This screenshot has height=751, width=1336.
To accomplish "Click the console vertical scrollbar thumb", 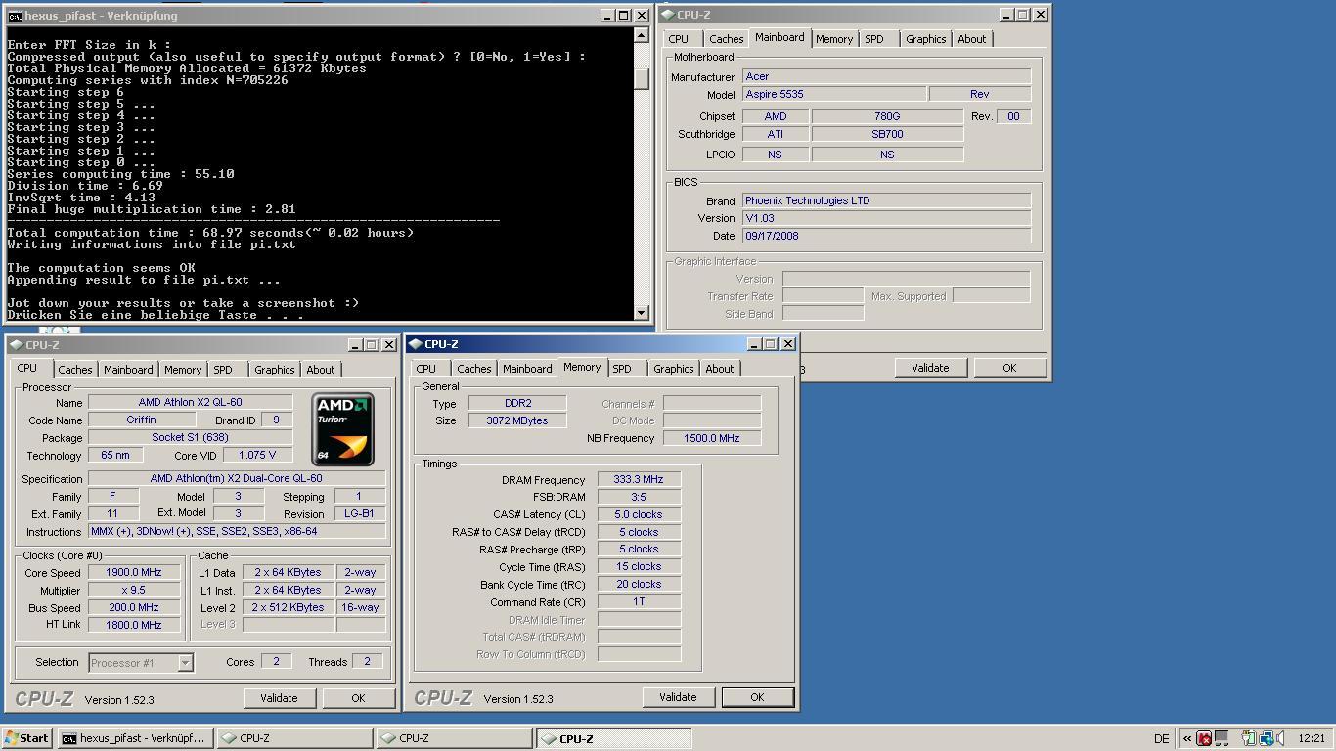I will (x=642, y=79).
